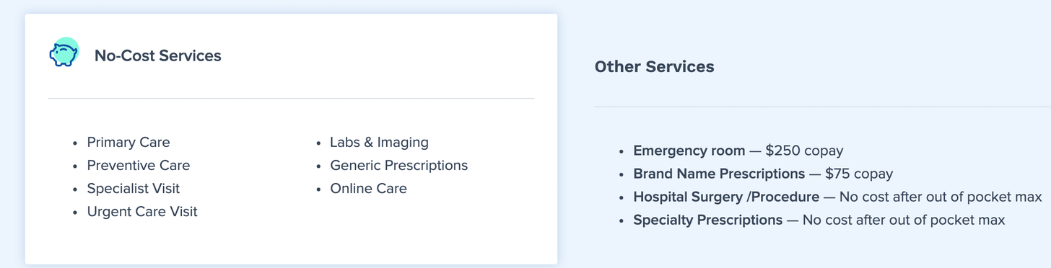Click Preventive Care in the list
The height and width of the screenshot is (268, 1051).
pyautogui.click(x=139, y=166)
